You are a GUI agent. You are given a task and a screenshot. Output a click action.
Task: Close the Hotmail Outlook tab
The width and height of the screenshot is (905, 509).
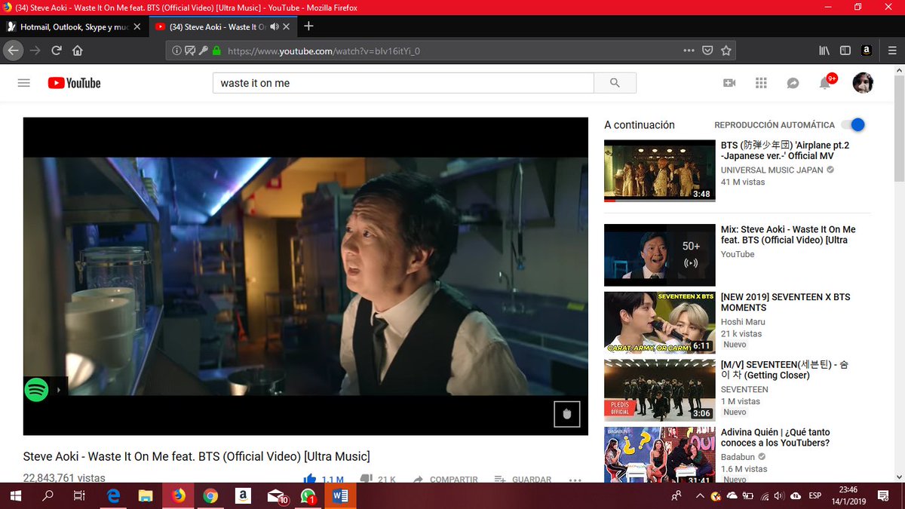click(x=137, y=26)
